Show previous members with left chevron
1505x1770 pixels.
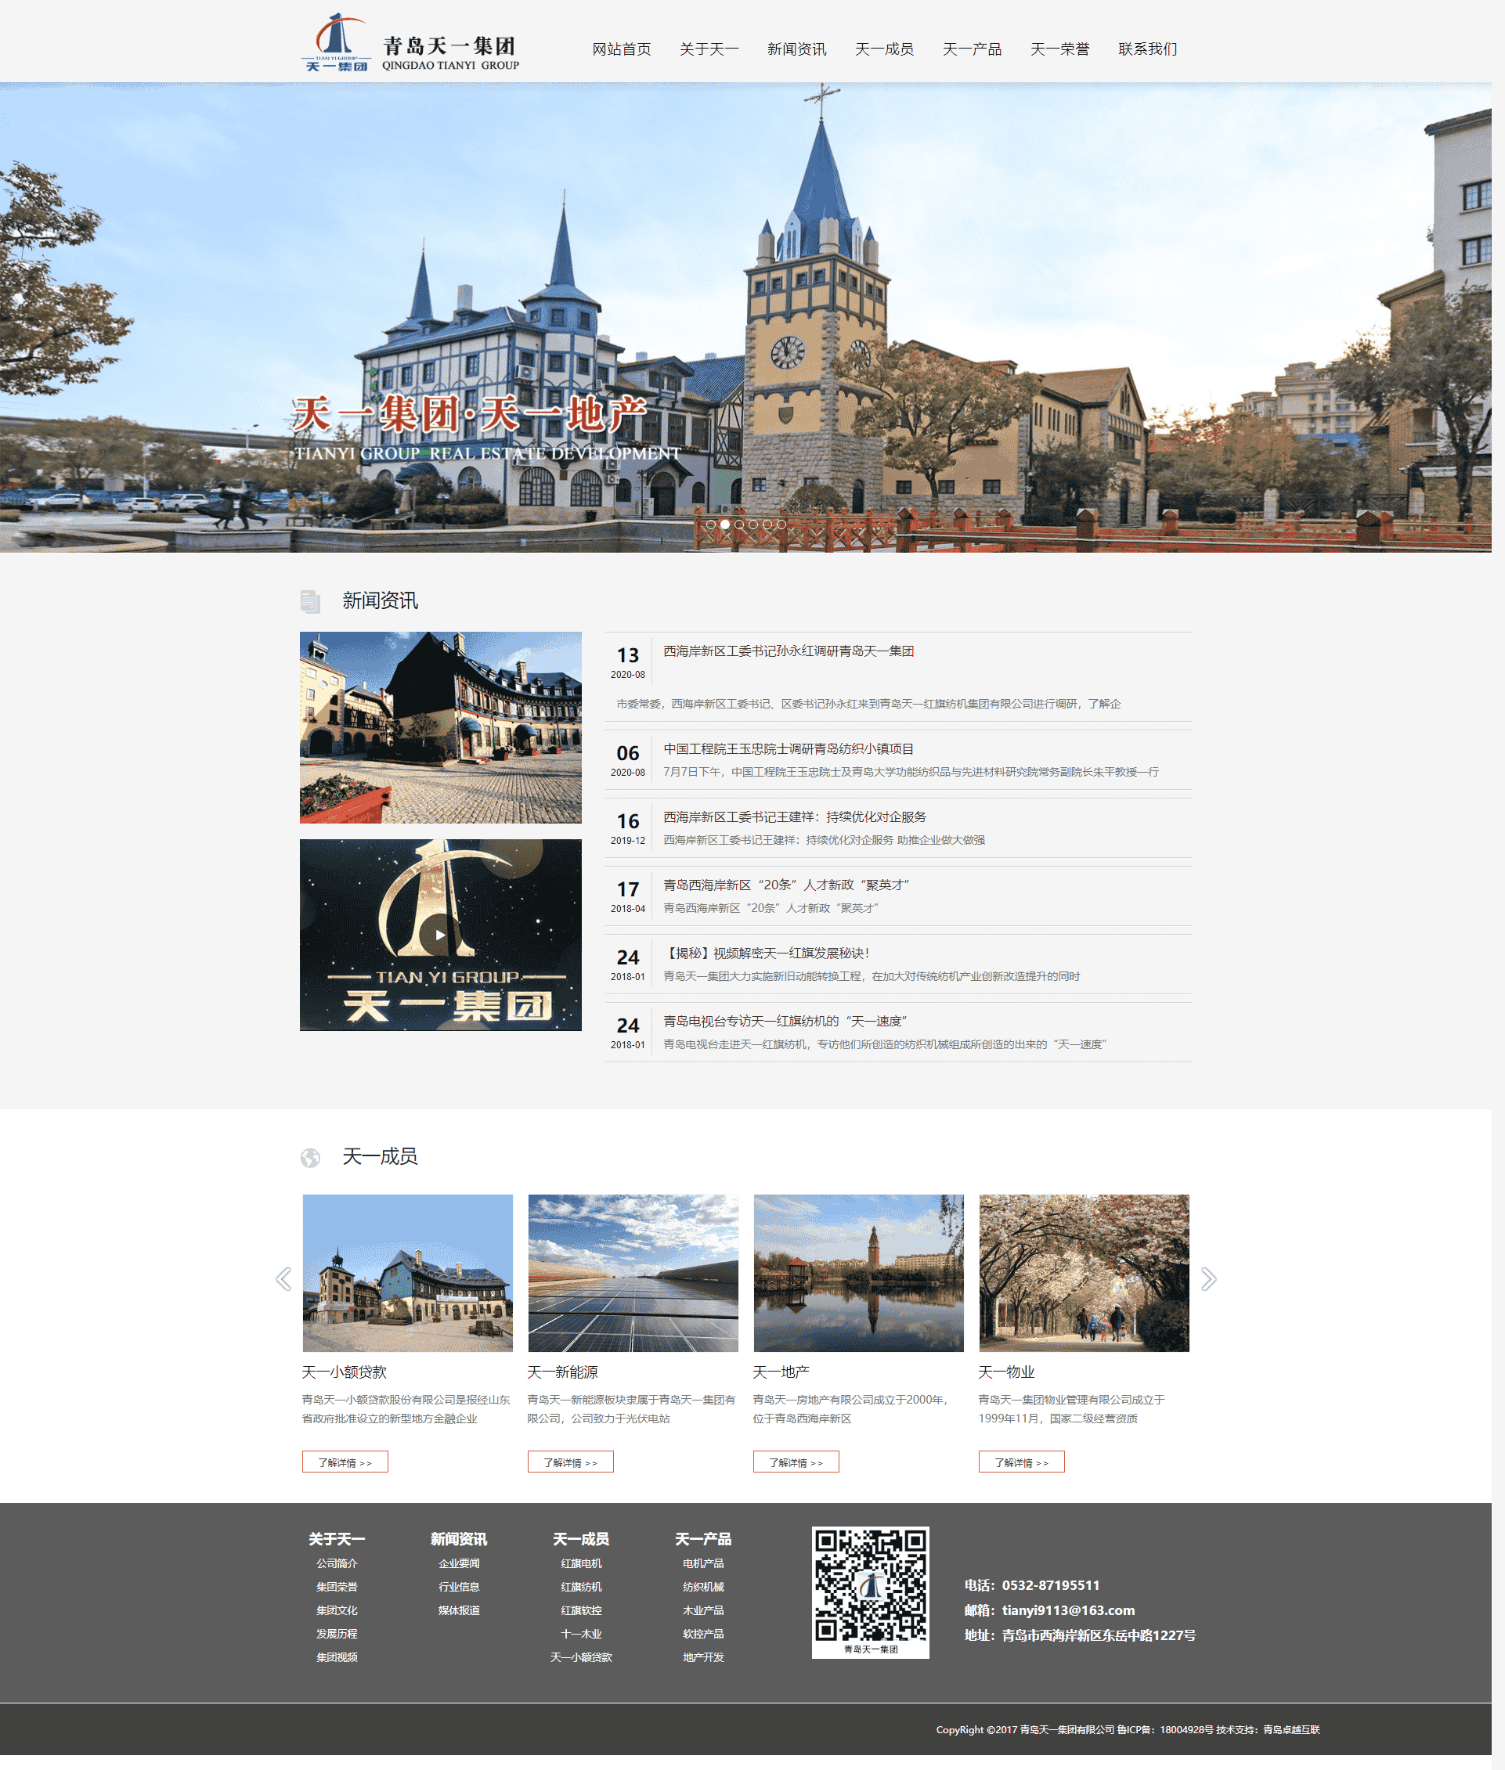(283, 1278)
